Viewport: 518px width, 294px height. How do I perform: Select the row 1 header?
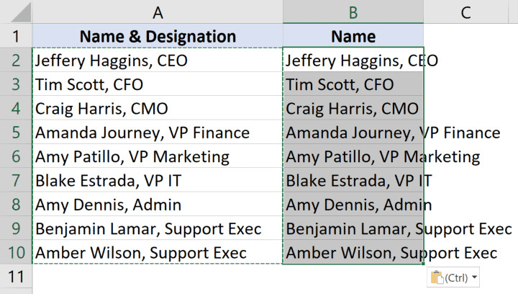pyautogui.click(x=16, y=36)
